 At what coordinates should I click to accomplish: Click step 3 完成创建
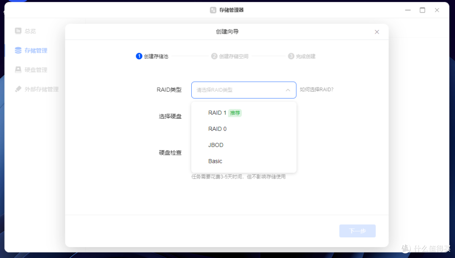[302, 56]
